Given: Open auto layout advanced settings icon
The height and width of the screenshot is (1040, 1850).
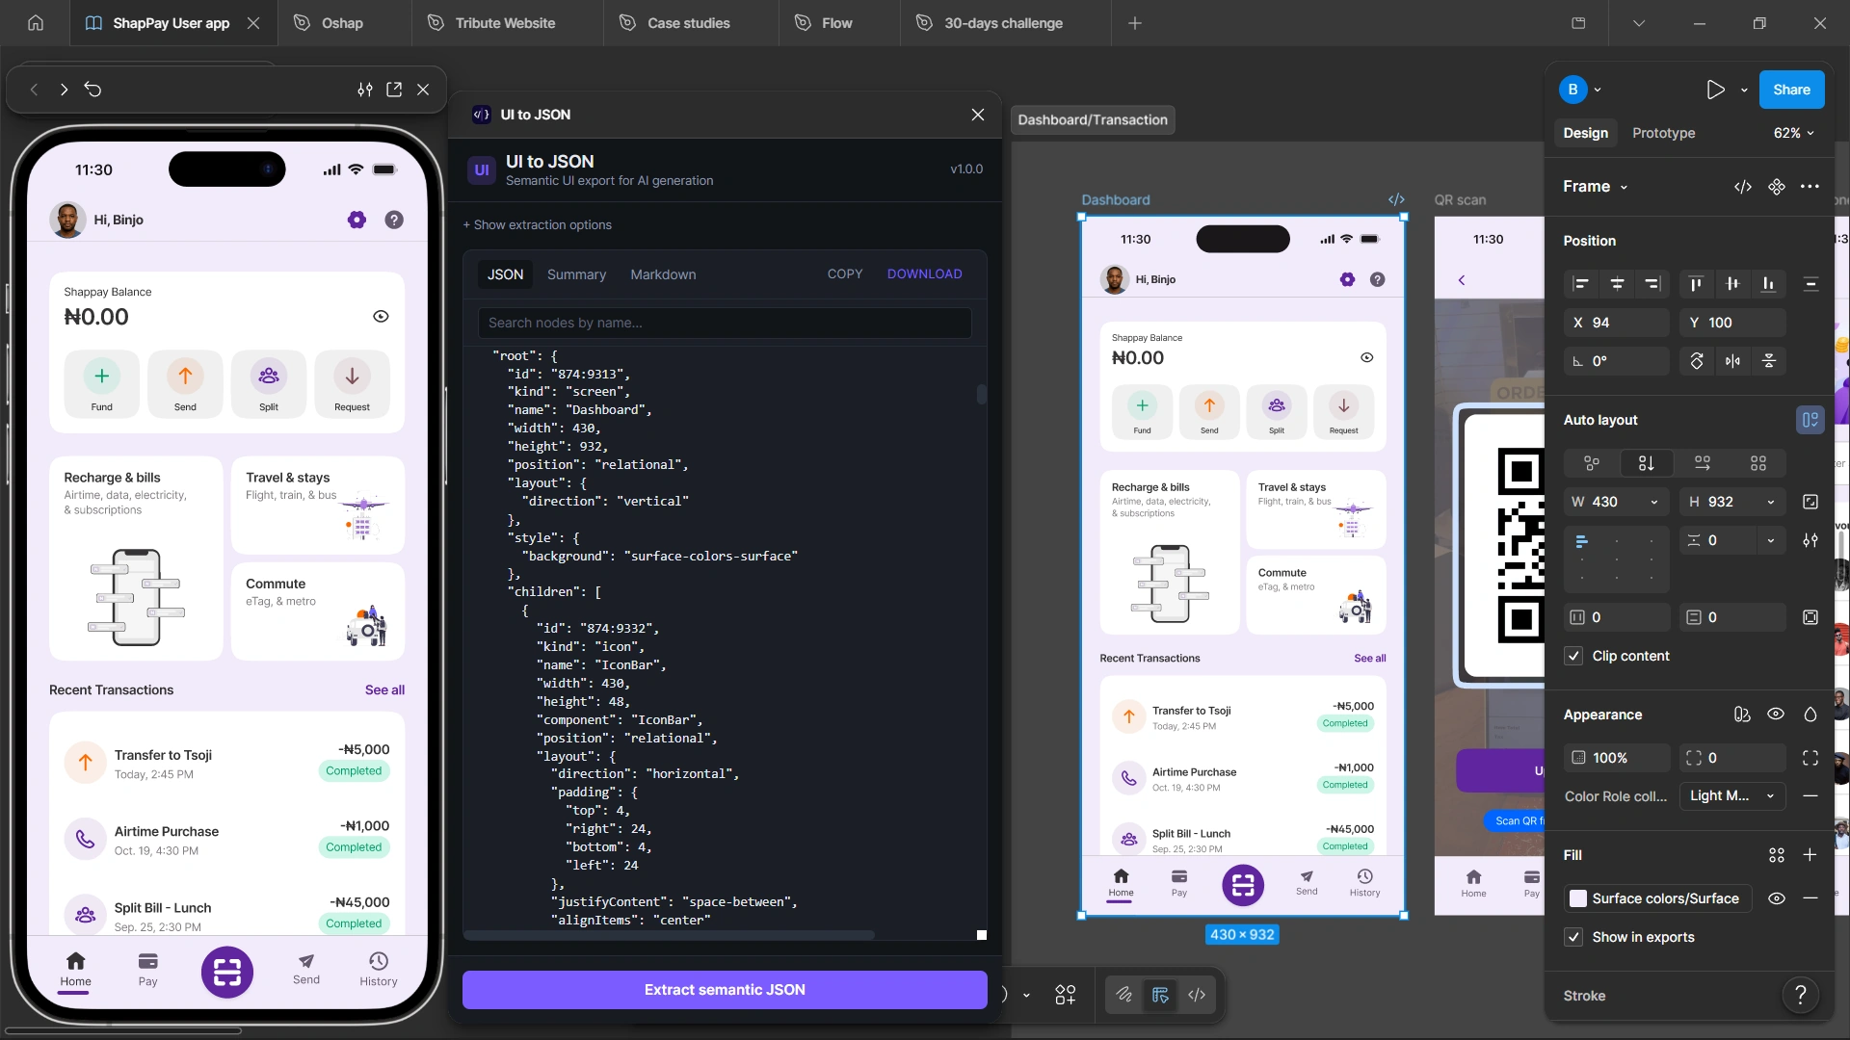Looking at the screenshot, I should [1810, 540].
